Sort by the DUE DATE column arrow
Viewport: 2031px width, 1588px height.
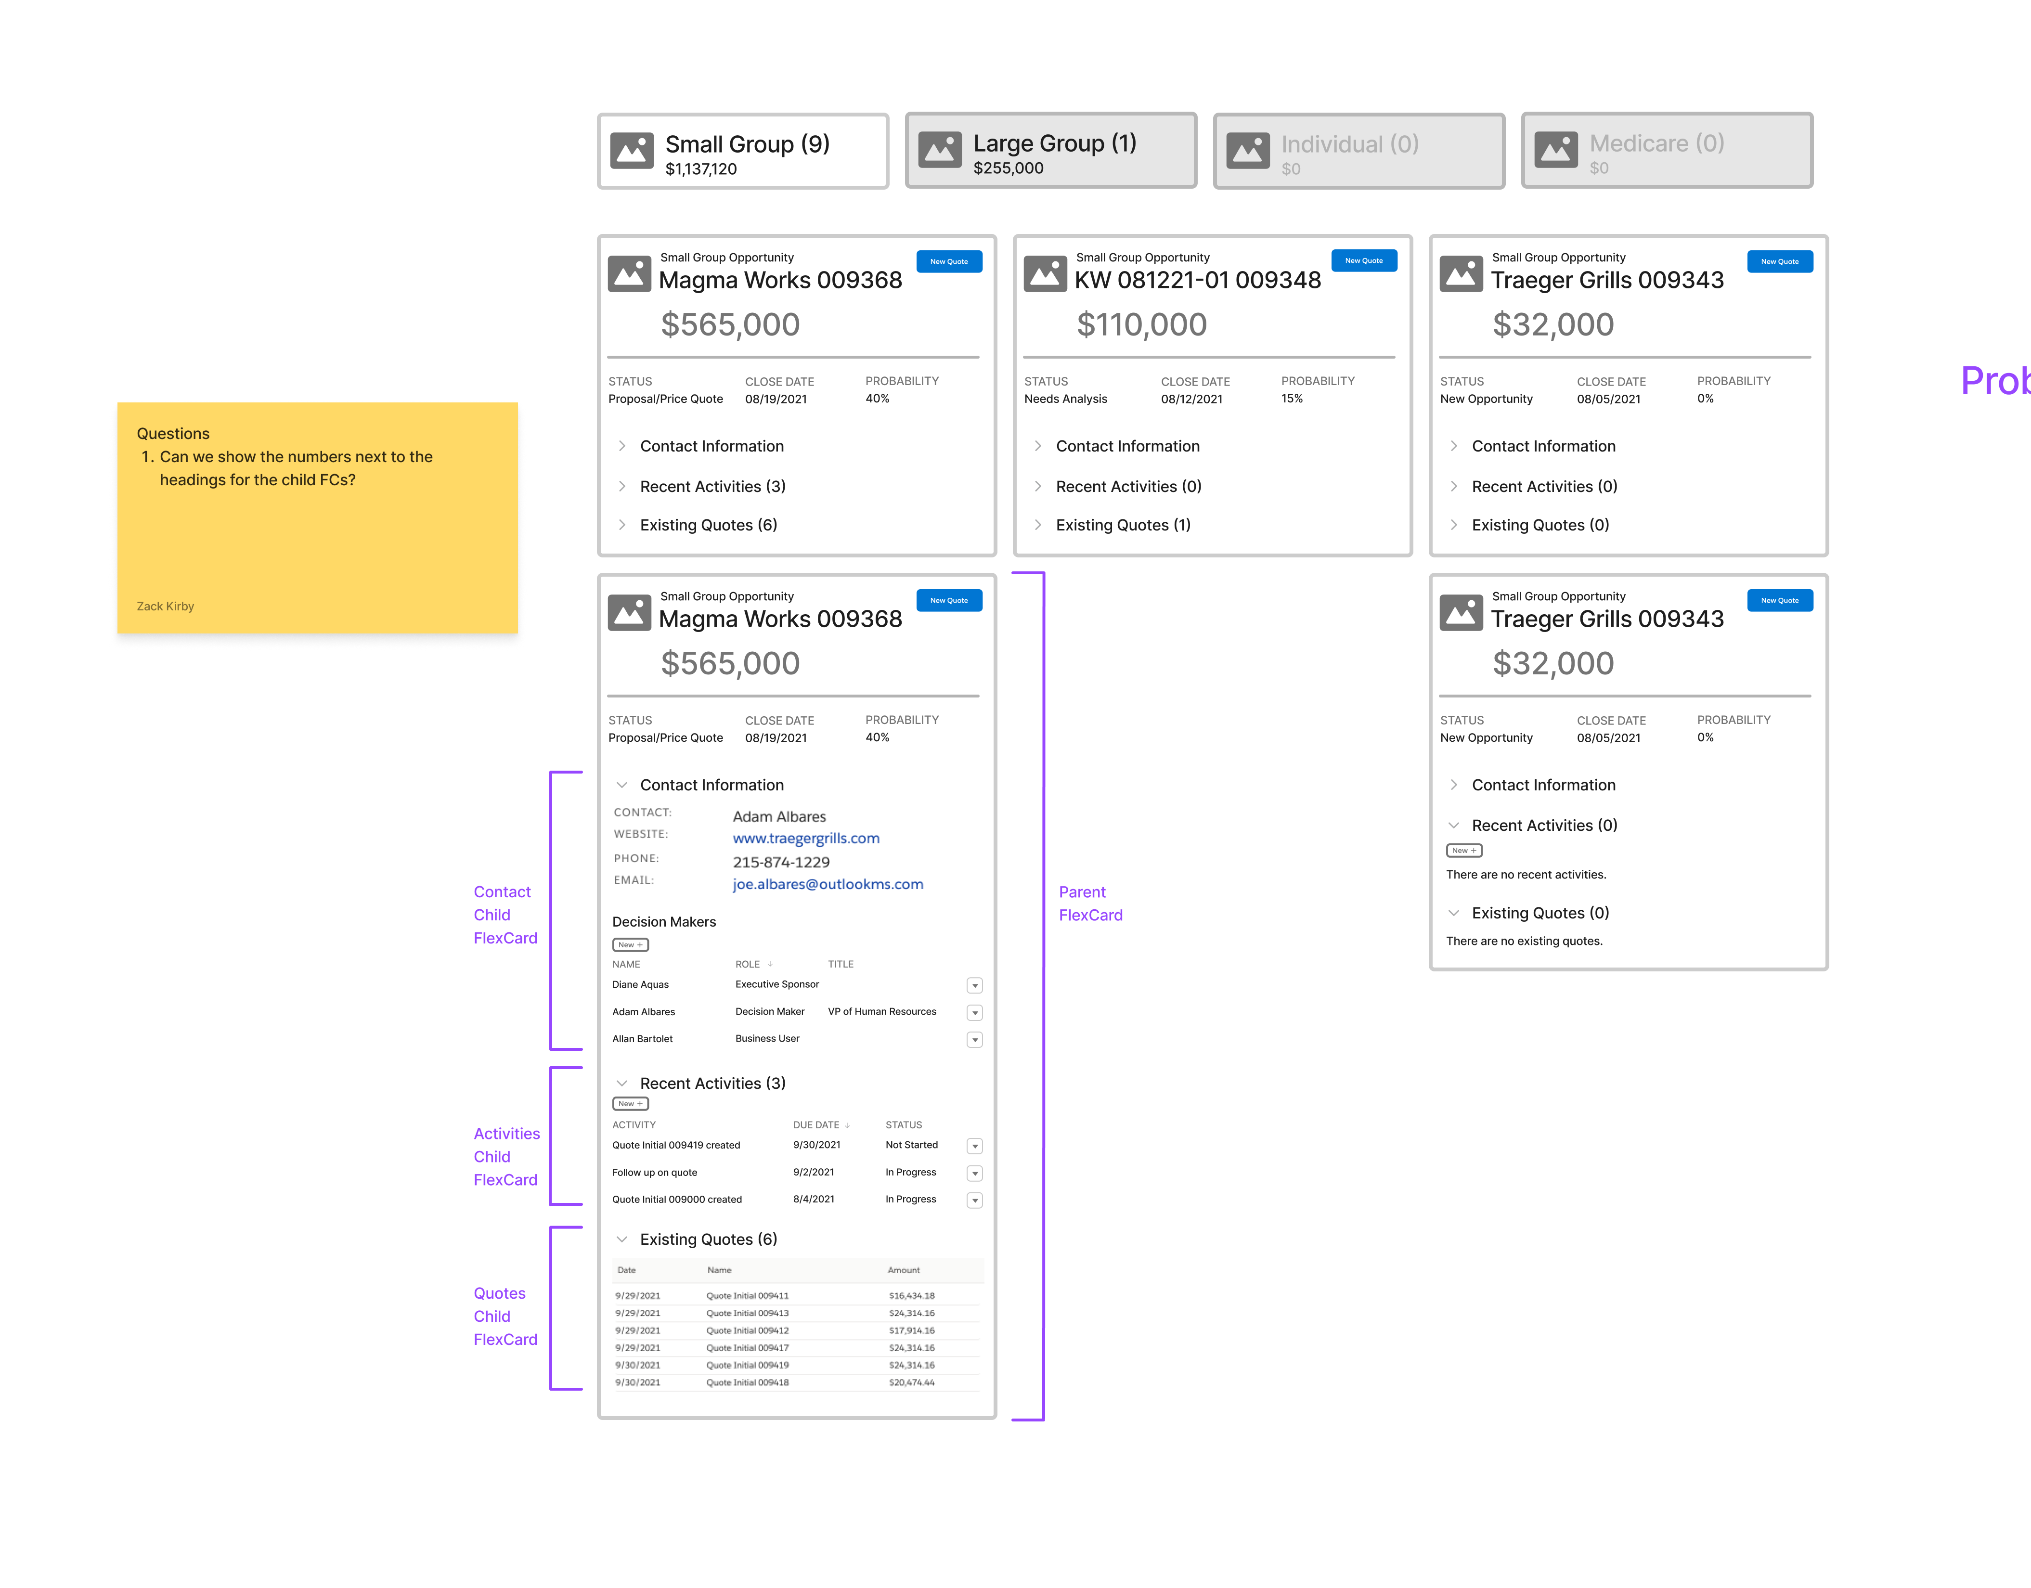coord(847,1125)
